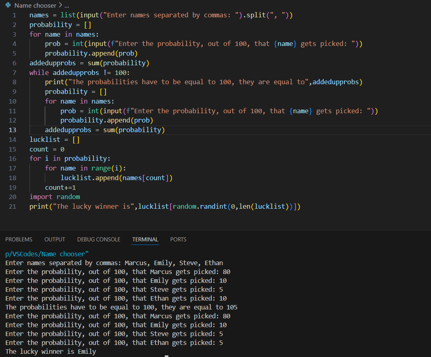The height and width of the screenshot is (357, 431).
Task: Open the PROBLEMS panel tab
Action: (19, 239)
